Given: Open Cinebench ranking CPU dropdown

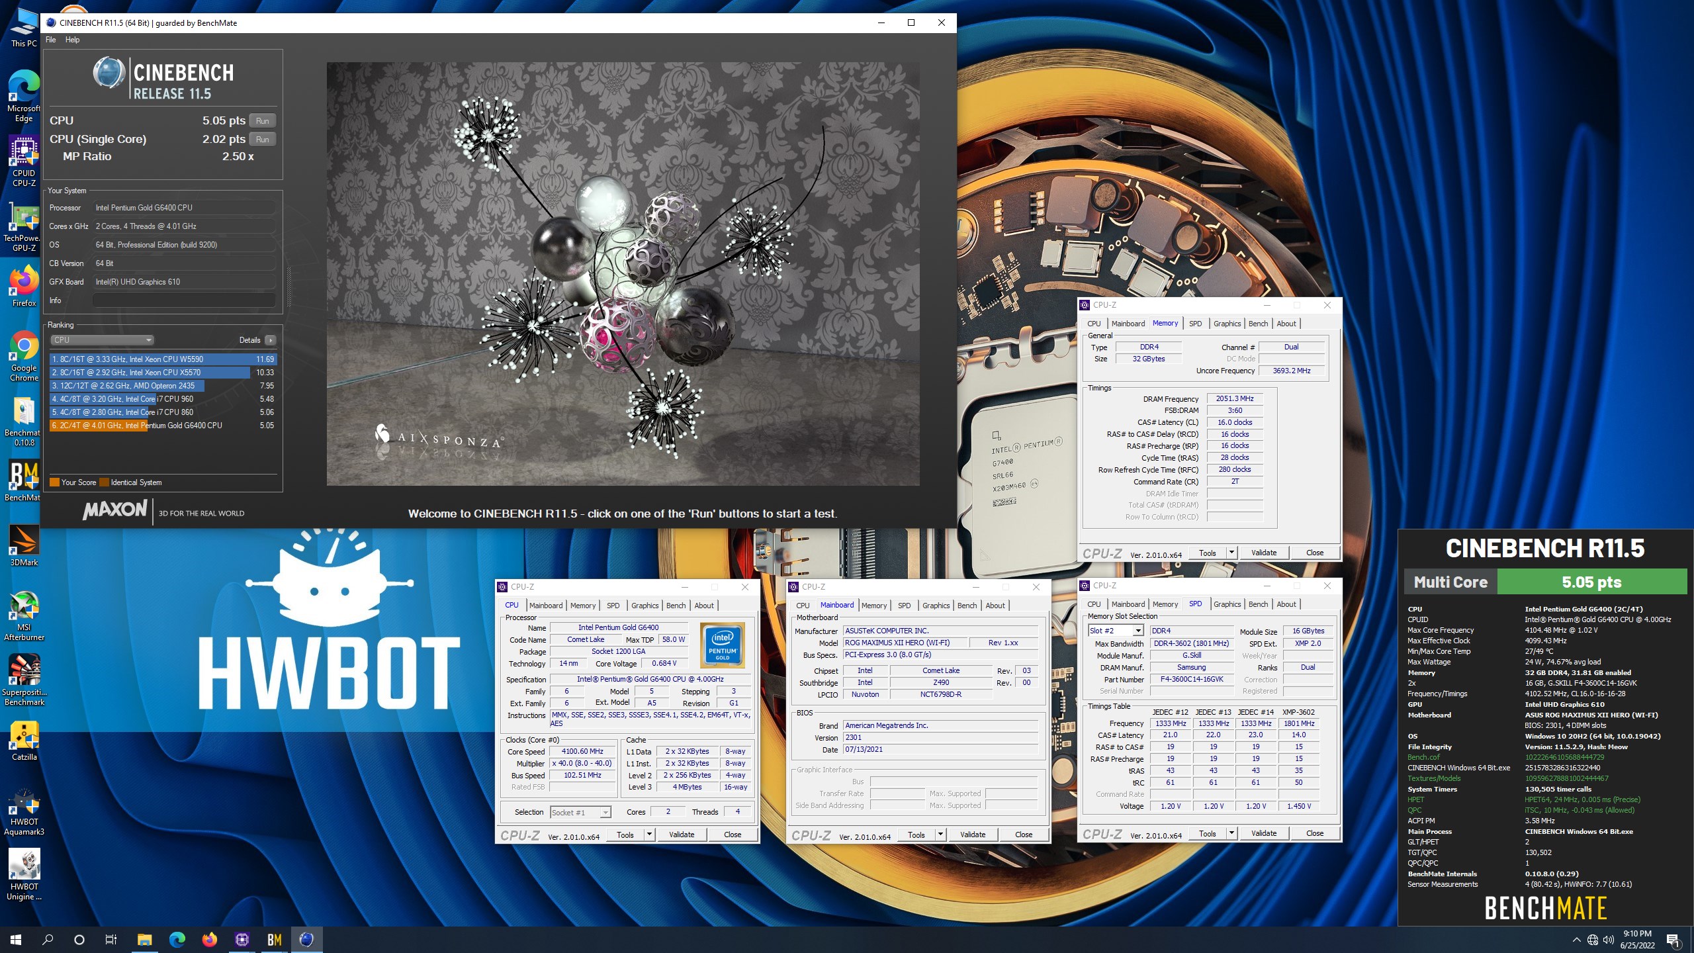Looking at the screenshot, I should 102,340.
